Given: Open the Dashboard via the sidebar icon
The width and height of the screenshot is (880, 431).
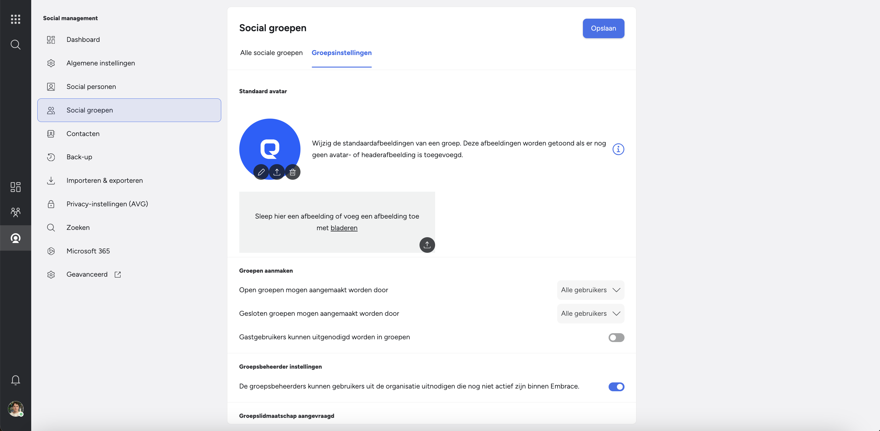Looking at the screenshot, I should (51, 40).
